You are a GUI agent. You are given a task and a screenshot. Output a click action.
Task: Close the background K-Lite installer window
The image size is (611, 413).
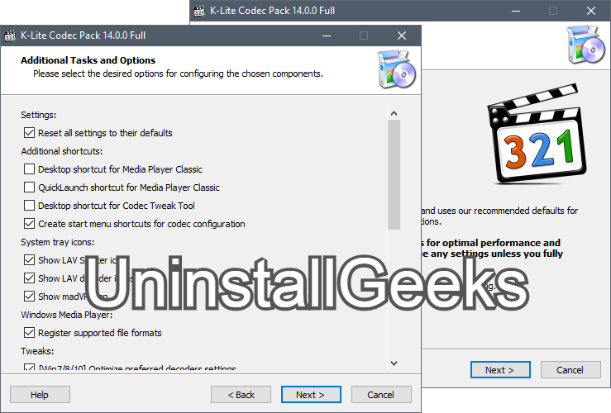(x=591, y=11)
